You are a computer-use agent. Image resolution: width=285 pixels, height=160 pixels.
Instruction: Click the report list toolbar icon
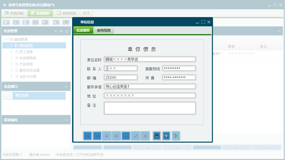pos(16,22)
